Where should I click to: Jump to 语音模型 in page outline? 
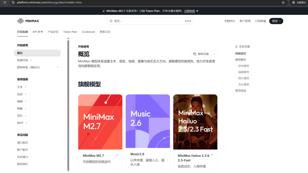244,66
